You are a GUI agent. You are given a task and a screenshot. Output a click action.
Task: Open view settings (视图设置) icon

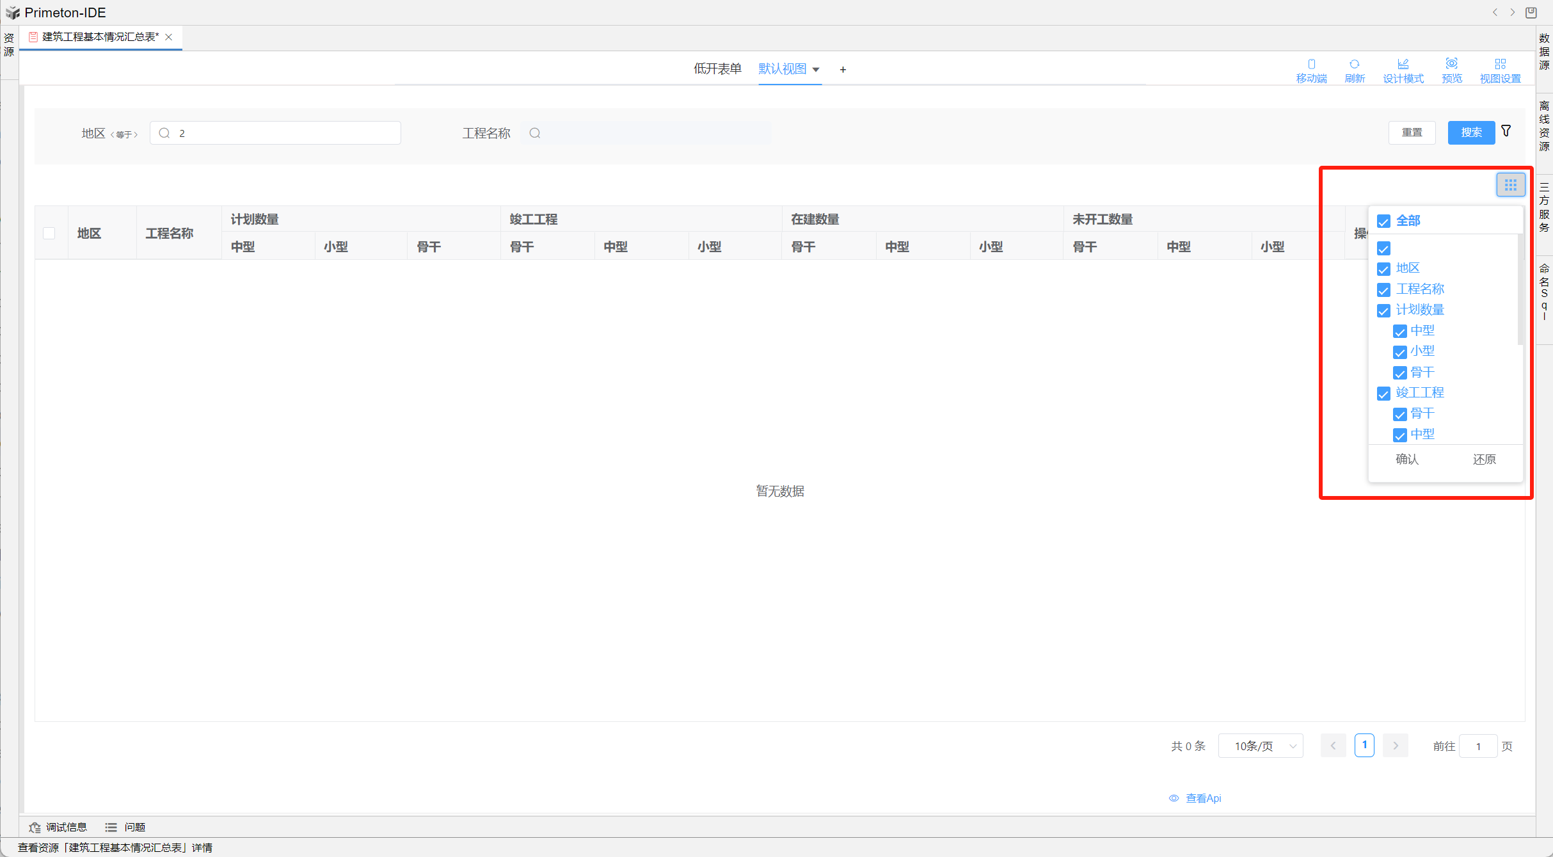click(1500, 64)
